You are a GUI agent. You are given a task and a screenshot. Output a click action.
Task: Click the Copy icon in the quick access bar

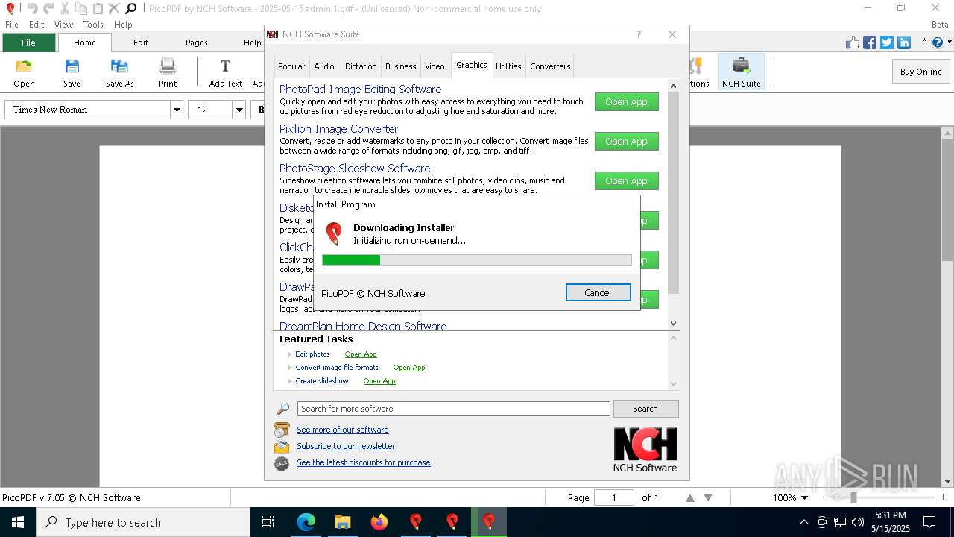pos(81,9)
